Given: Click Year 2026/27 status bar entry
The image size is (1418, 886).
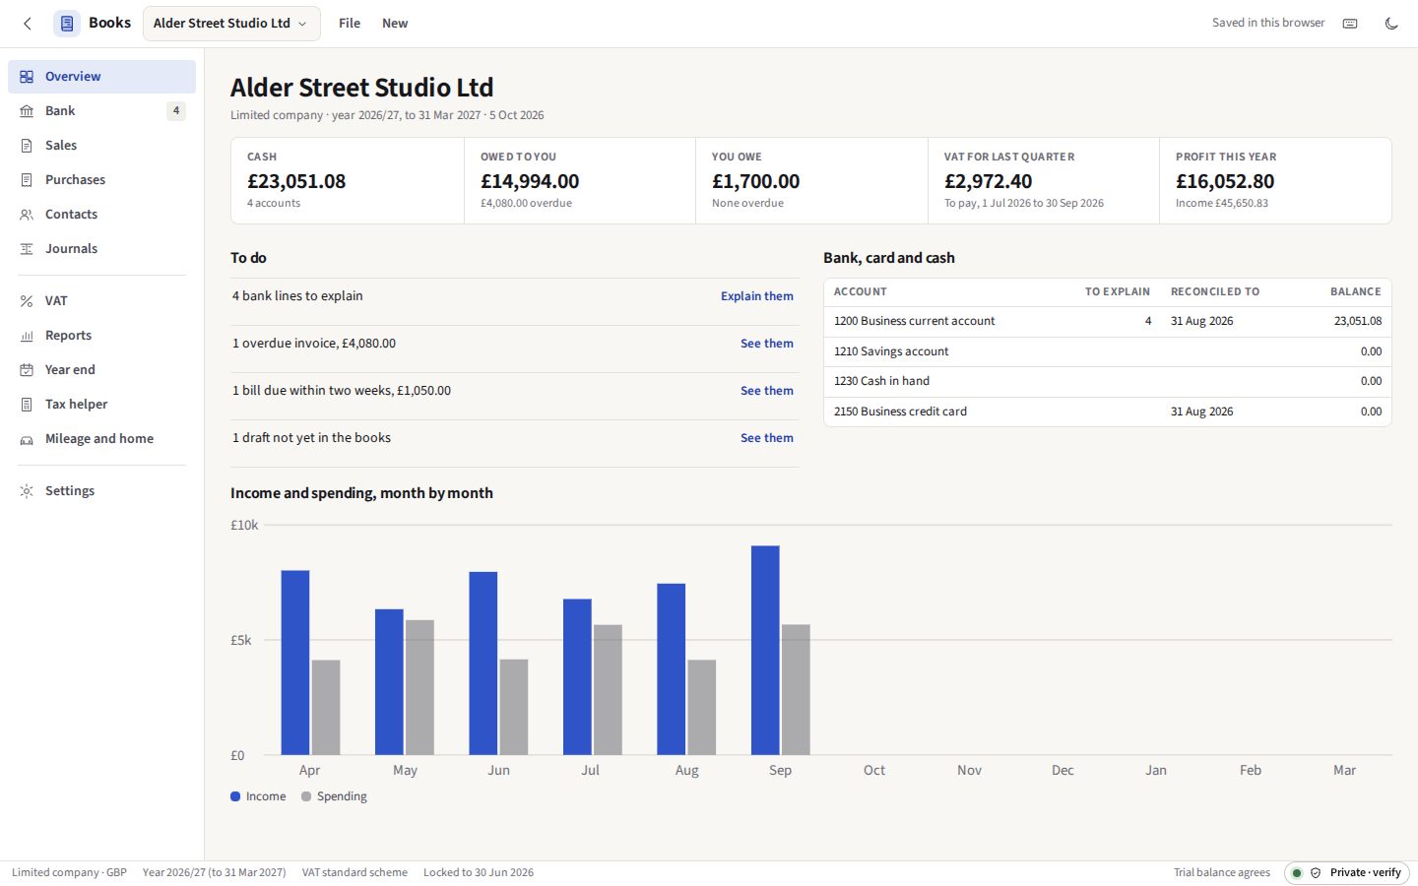Looking at the screenshot, I should click(214, 873).
